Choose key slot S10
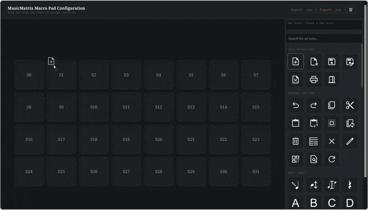 [94, 107]
